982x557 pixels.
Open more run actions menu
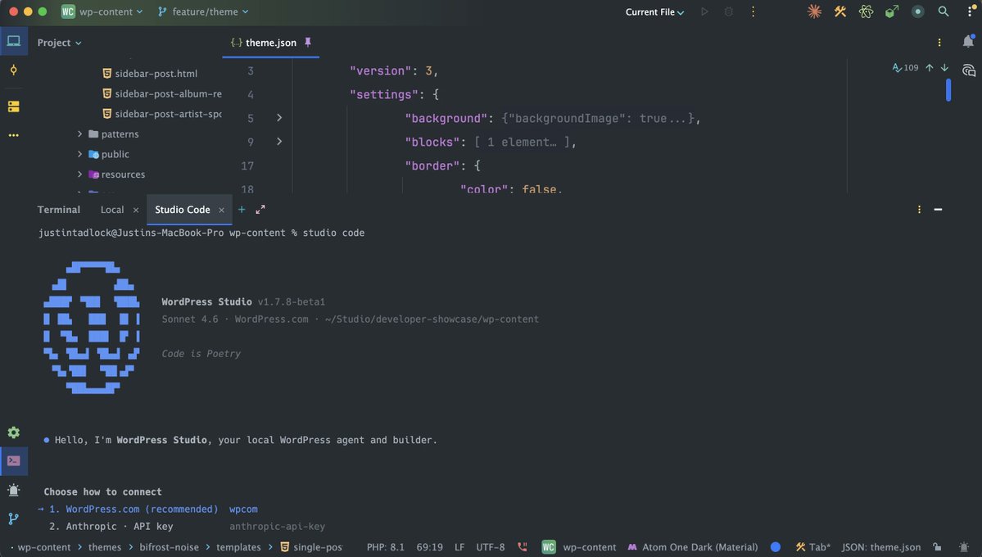(x=753, y=11)
